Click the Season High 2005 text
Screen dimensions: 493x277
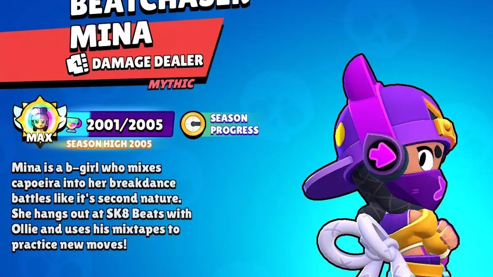[x=109, y=144]
